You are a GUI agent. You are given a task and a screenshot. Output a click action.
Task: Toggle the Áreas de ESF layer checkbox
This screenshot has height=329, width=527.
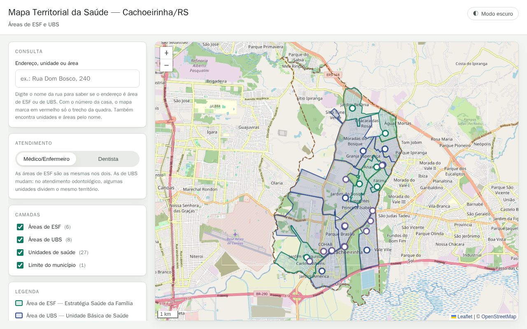pyautogui.click(x=20, y=227)
